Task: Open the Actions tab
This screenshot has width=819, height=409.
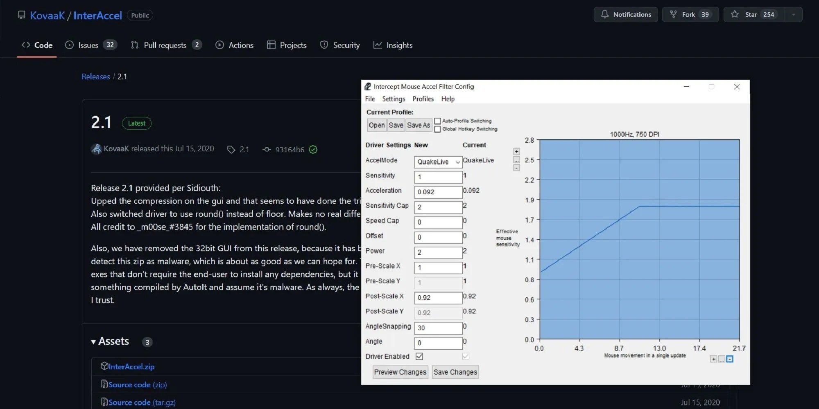Action: click(235, 45)
